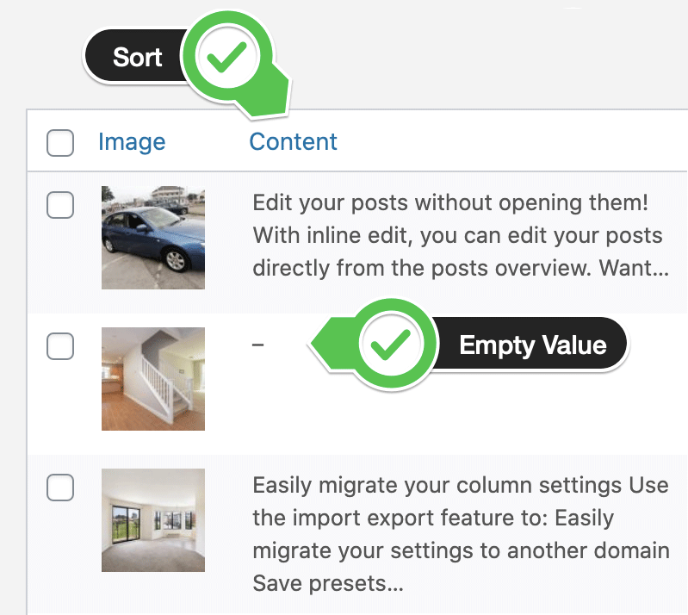Click the truncated "Want…" text ending
The width and height of the screenshot is (688, 615).
click(x=635, y=267)
